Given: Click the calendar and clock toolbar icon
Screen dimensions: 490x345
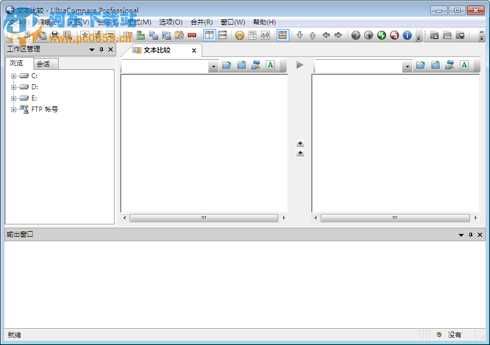Looking at the screenshot, I should click(x=179, y=35).
